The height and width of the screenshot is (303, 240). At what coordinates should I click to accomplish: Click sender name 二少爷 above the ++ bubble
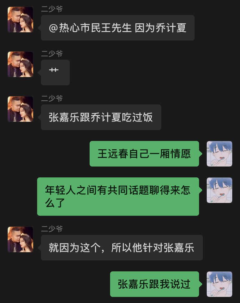click(52, 54)
